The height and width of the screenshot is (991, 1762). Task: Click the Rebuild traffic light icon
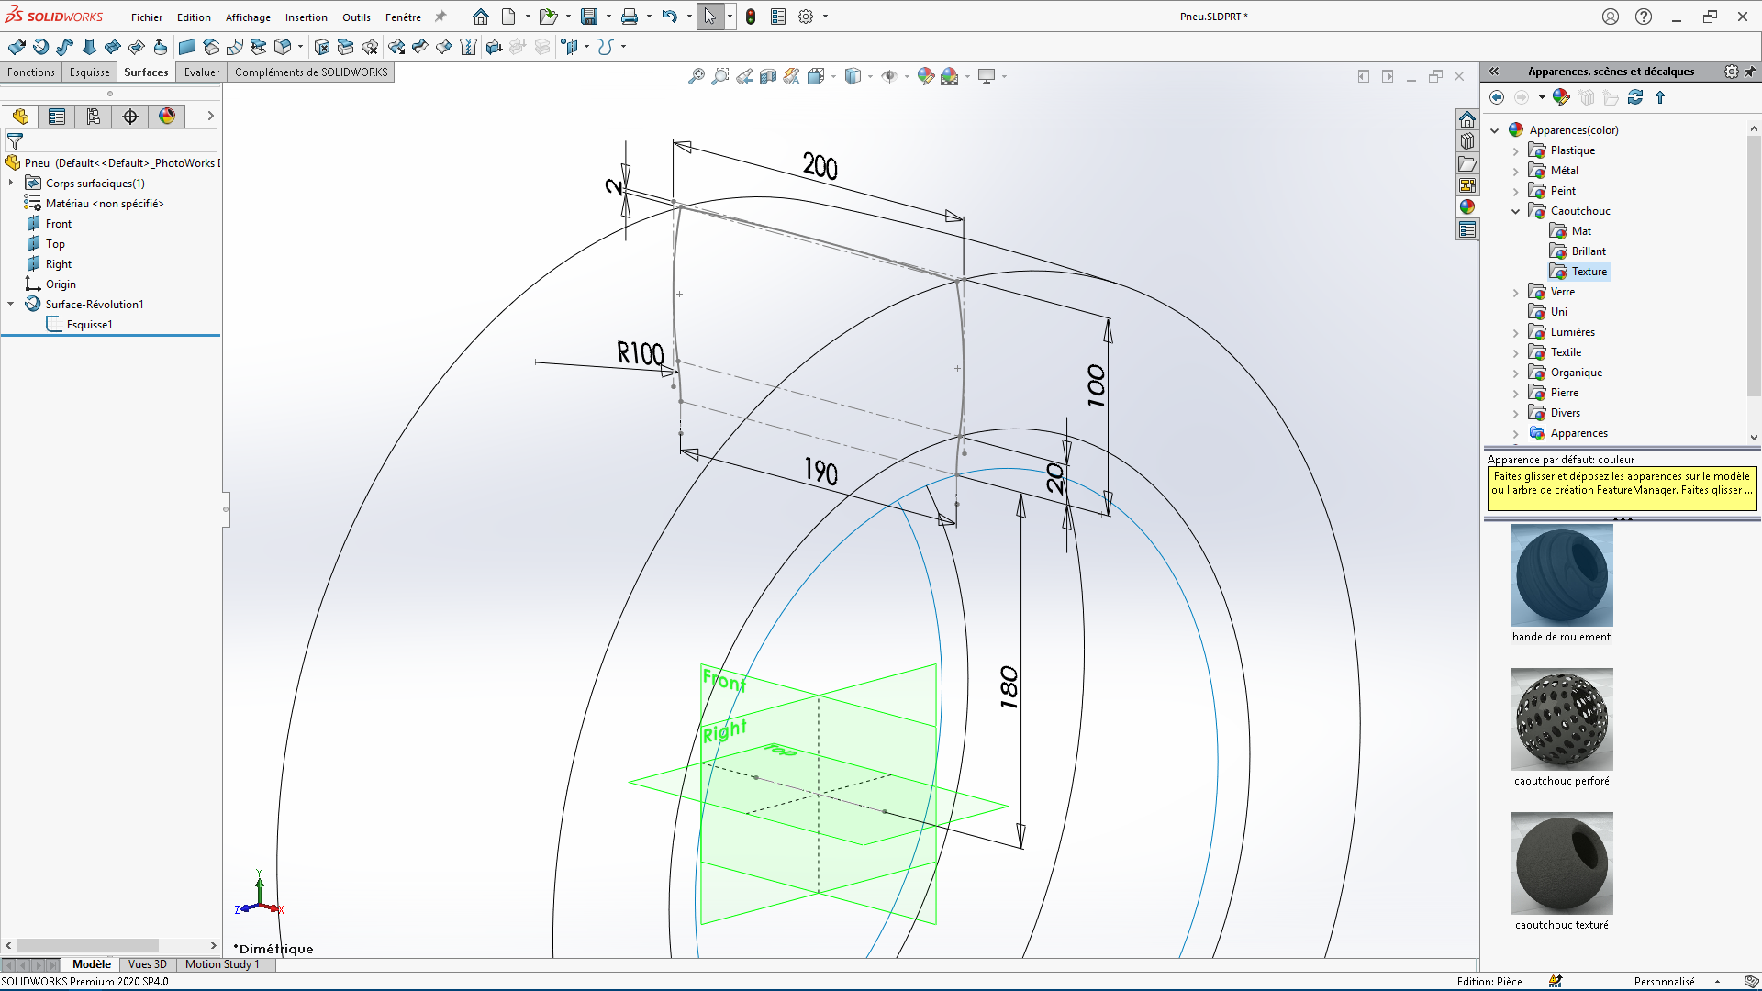751,17
